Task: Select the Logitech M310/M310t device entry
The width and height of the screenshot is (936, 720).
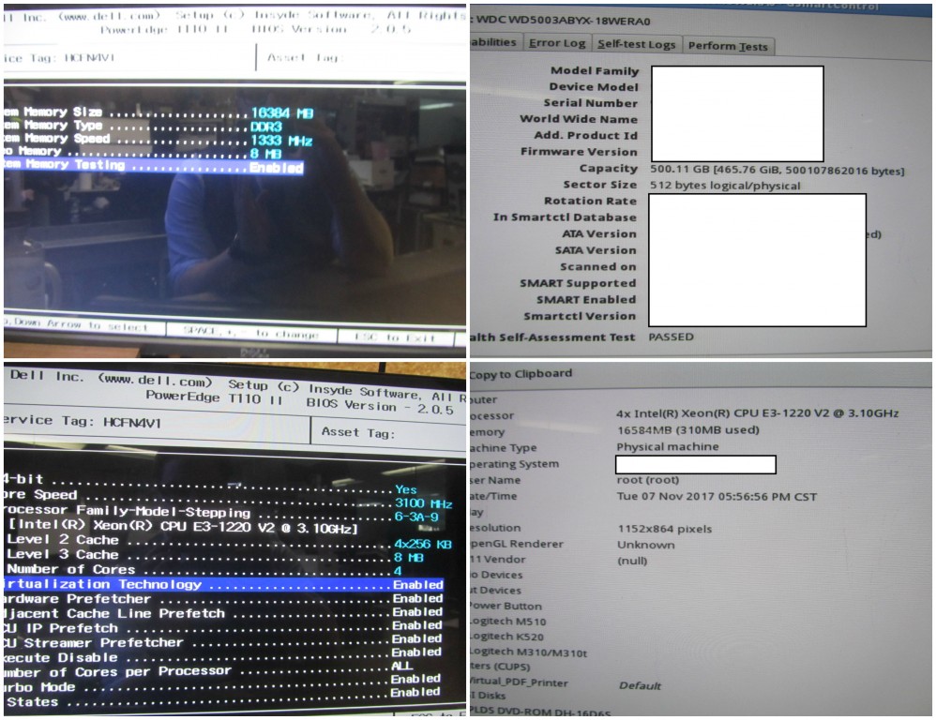Action: 528,652
